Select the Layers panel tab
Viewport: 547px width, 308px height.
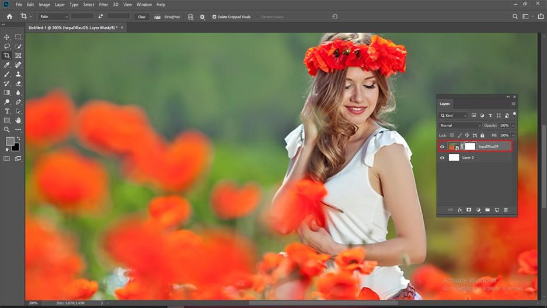445,104
